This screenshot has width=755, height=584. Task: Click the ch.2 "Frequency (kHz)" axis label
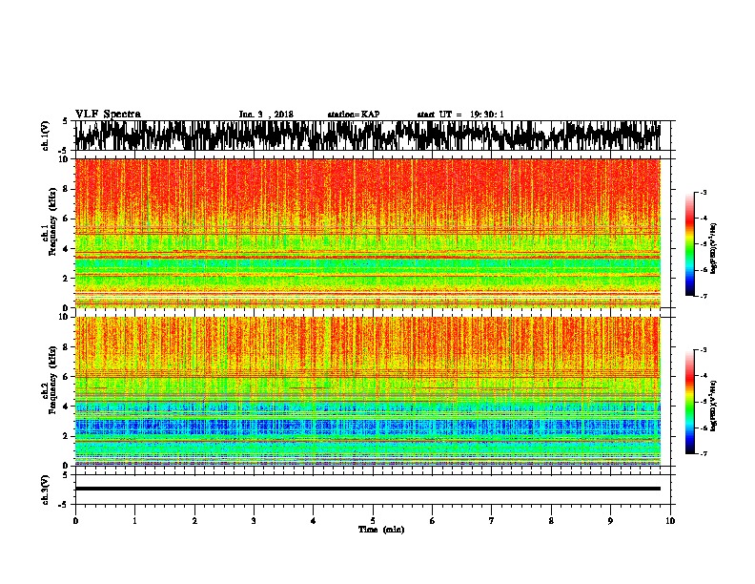[x=52, y=380]
